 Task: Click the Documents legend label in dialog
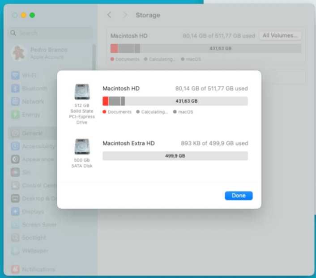(120, 112)
